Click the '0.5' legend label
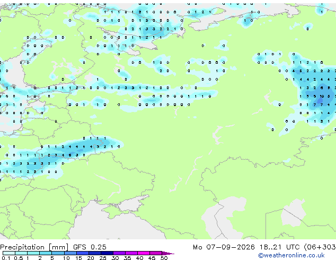Viewport: 336px width, 260px height. click(18, 258)
